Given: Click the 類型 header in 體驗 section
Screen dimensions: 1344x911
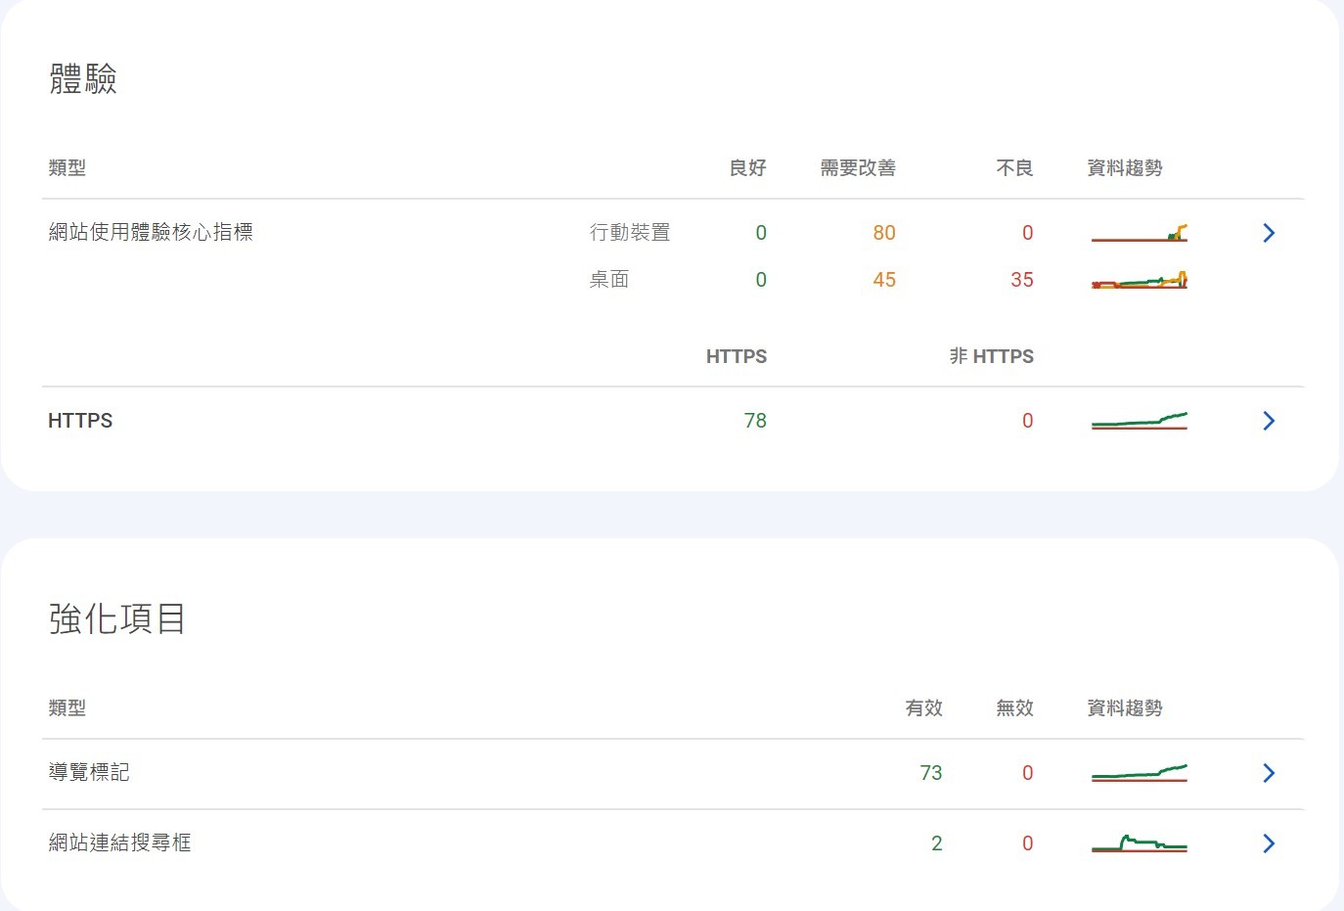Looking at the screenshot, I should (x=67, y=168).
